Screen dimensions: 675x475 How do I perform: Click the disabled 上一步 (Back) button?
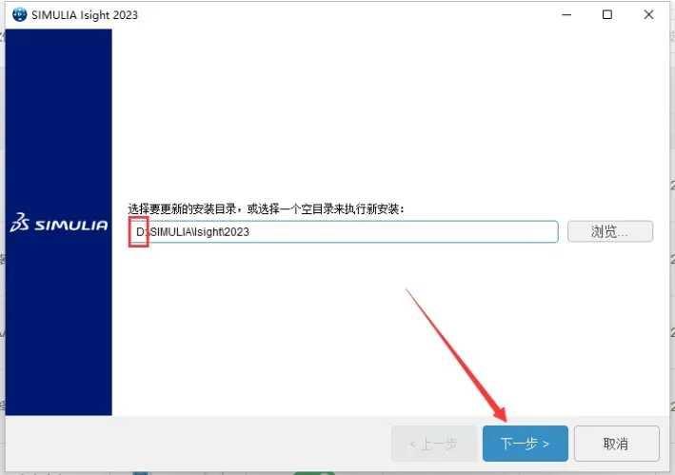[x=434, y=444]
